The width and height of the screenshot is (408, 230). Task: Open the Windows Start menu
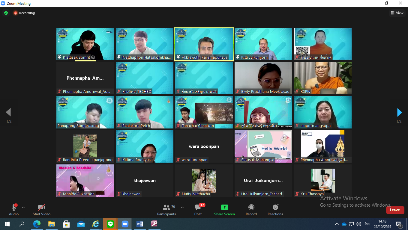click(x=7, y=224)
